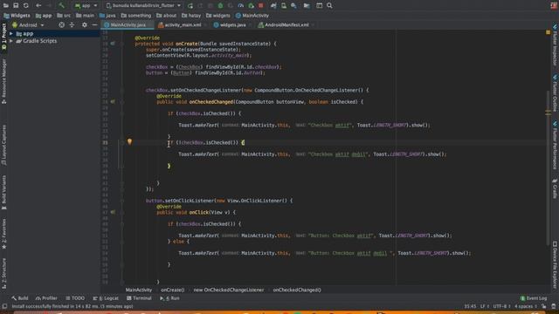
Task: Click the Widgets breadcrumb in navigation bar
Action: (x=17, y=16)
